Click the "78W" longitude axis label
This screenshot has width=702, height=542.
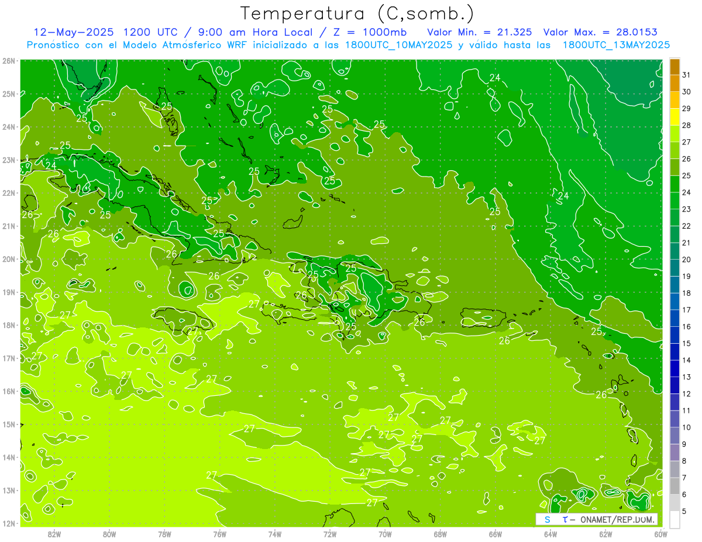[x=164, y=533]
